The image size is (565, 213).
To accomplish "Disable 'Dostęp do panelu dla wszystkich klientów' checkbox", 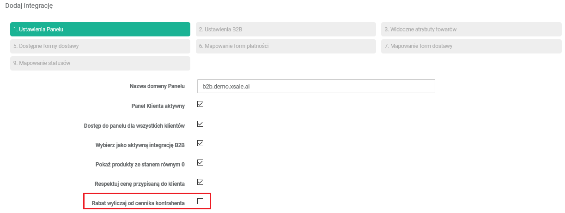I will click(x=200, y=124).
